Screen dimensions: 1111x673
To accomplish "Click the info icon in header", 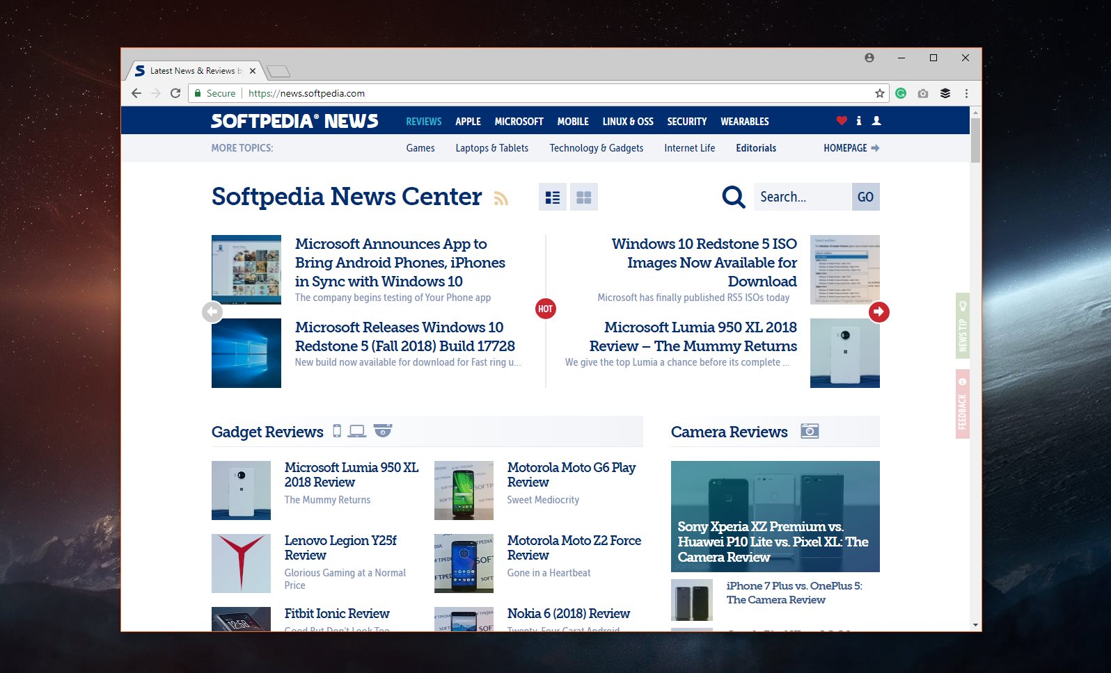I will (x=859, y=121).
